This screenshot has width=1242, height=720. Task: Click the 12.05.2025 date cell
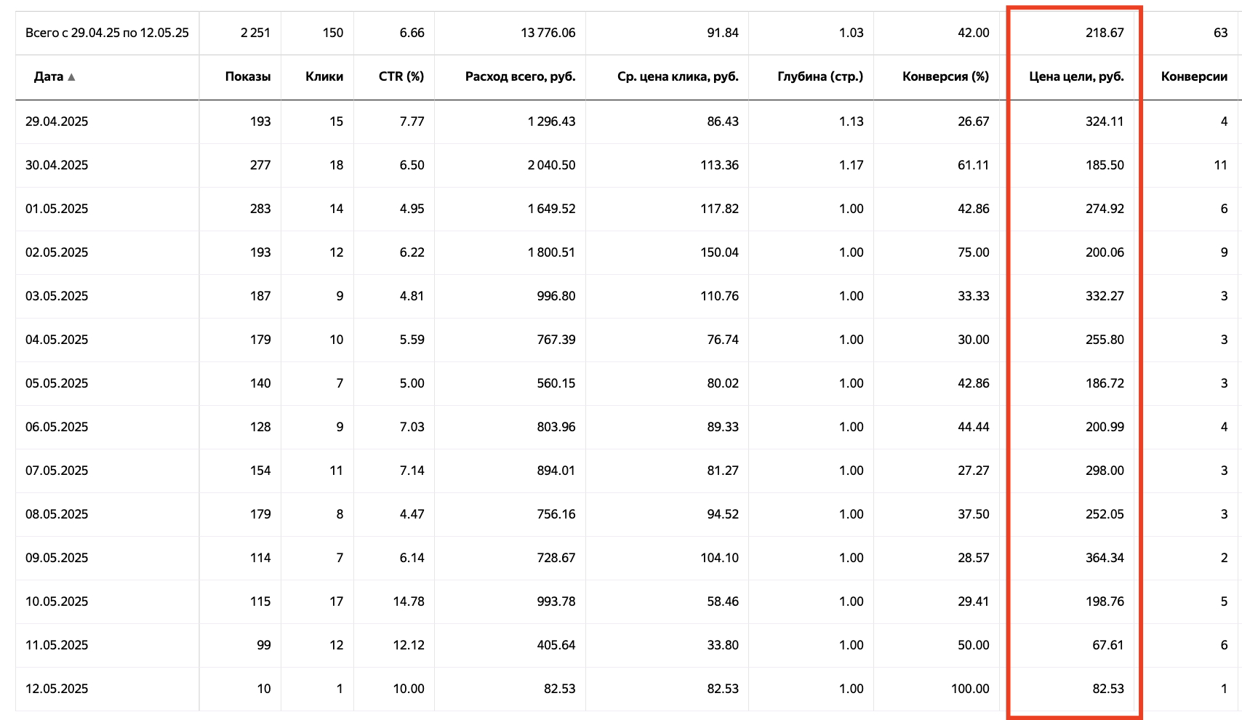(x=57, y=689)
